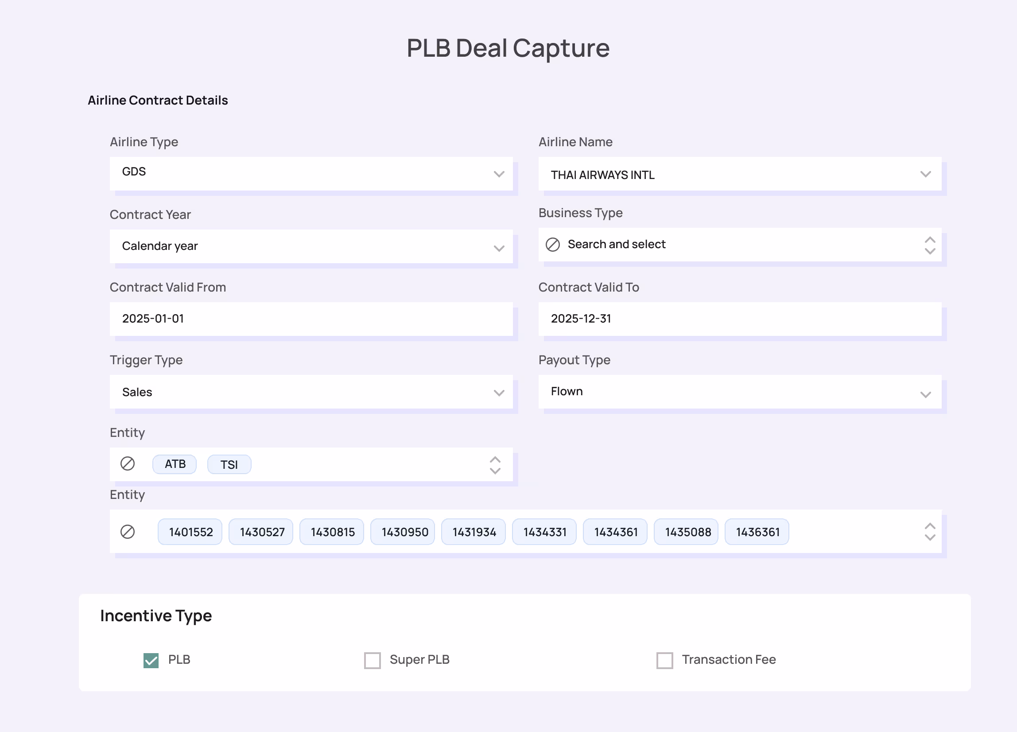Enable the Super PLB checkbox

[372, 660]
